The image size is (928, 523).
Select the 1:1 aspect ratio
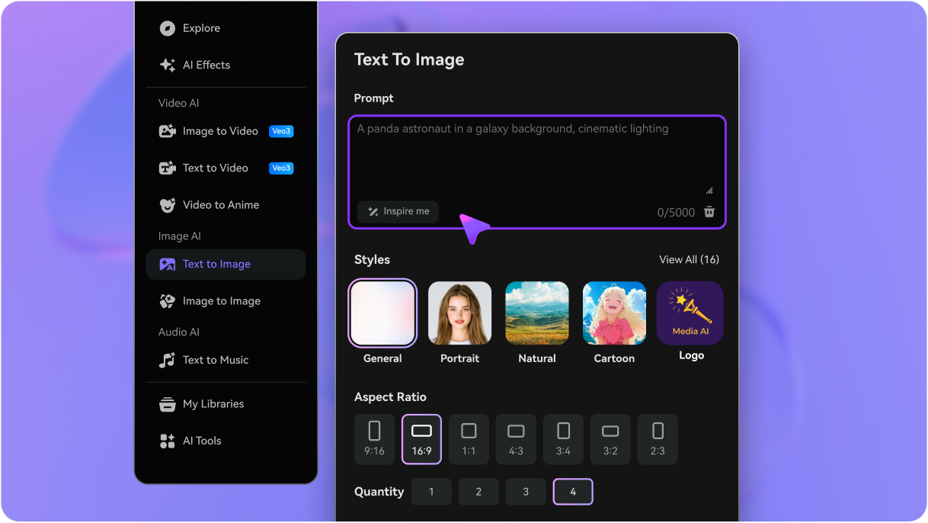tap(469, 439)
